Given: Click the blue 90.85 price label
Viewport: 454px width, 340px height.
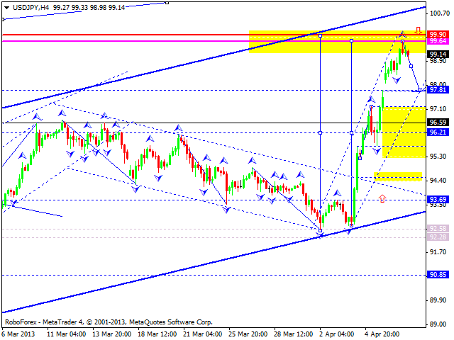Looking at the screenshot, I should tap(438, 275).
